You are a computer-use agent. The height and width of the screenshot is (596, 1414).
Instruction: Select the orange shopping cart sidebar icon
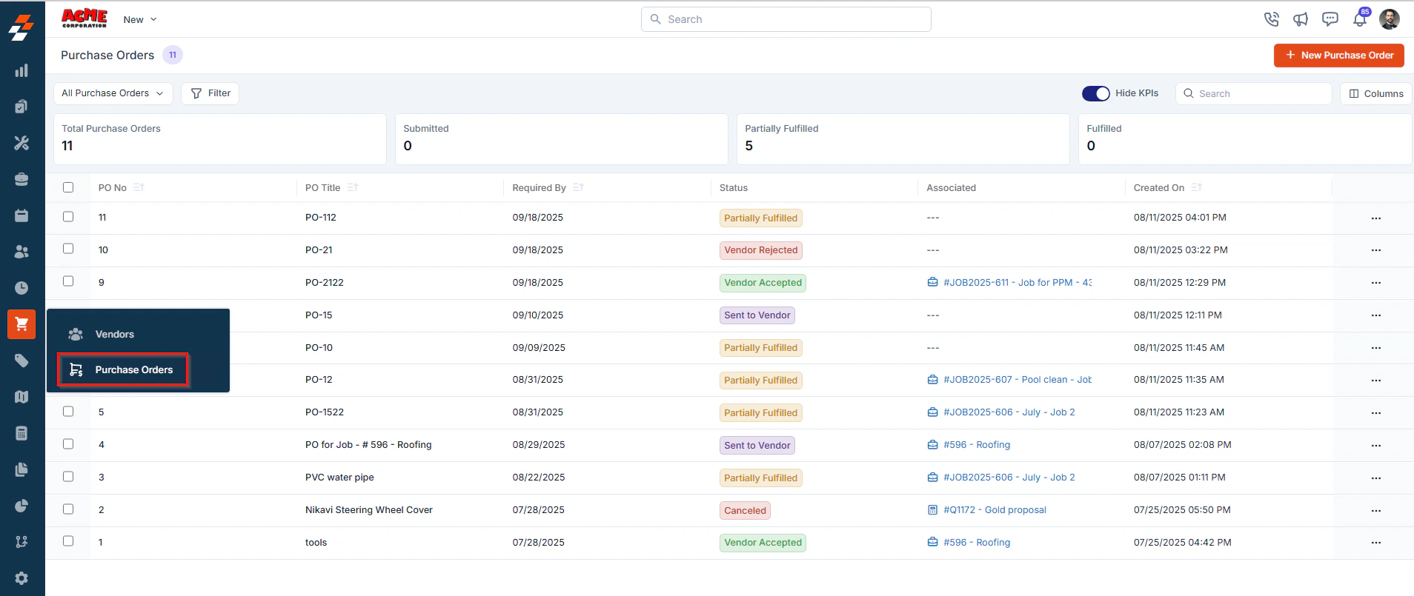(21, 324)
